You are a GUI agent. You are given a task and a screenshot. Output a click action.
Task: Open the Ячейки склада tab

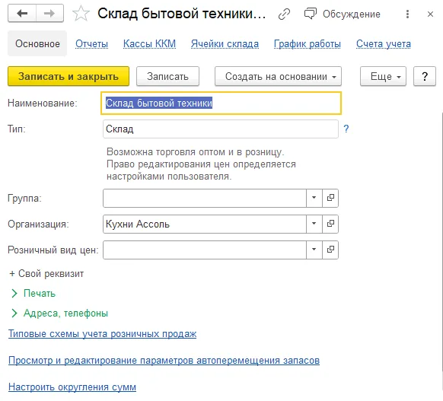(x=225, y=44)
